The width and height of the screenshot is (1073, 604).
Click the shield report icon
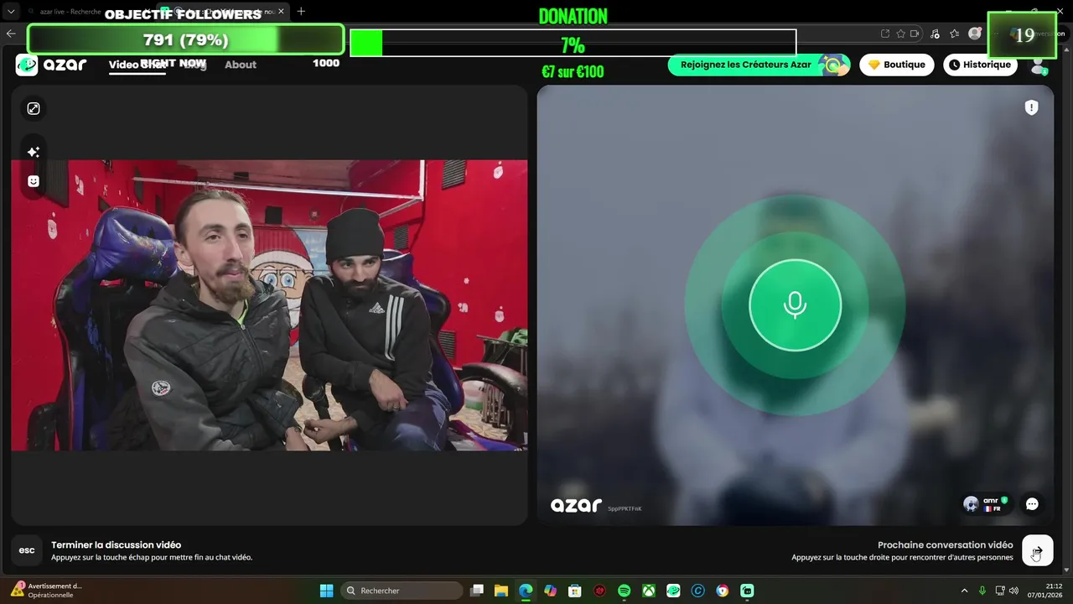1032,107
